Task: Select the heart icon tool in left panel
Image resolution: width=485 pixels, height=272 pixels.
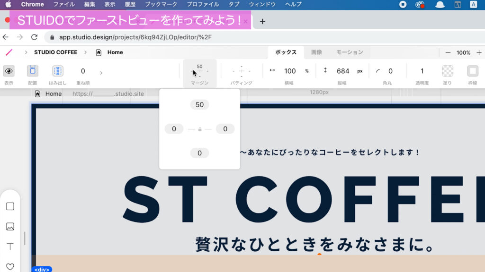Action: (x=10, y=267)
